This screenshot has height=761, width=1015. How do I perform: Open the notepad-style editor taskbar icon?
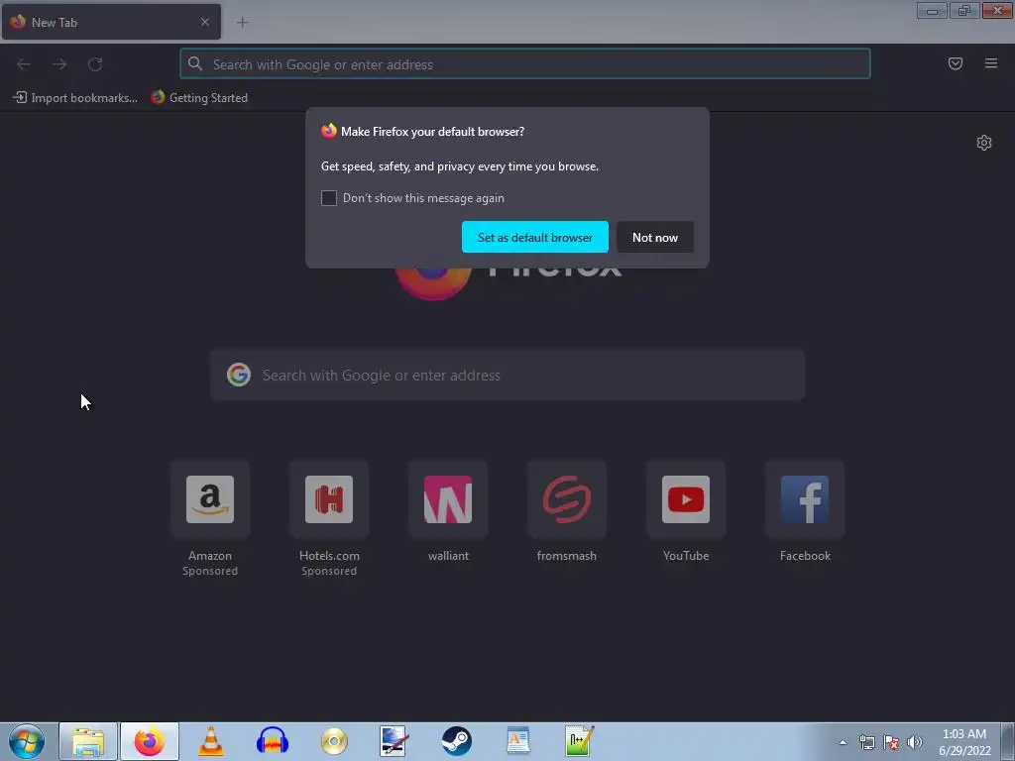point(579,741)
